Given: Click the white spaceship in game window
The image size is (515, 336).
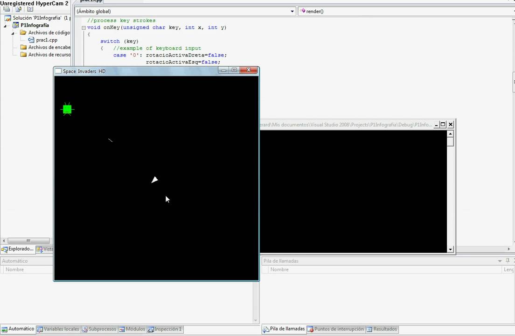Looking at the screenshot, I should [x=155, y=180].
